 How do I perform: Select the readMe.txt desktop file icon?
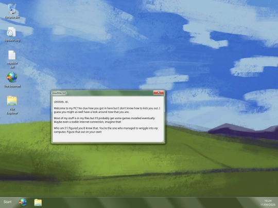(x=12, y=59)
